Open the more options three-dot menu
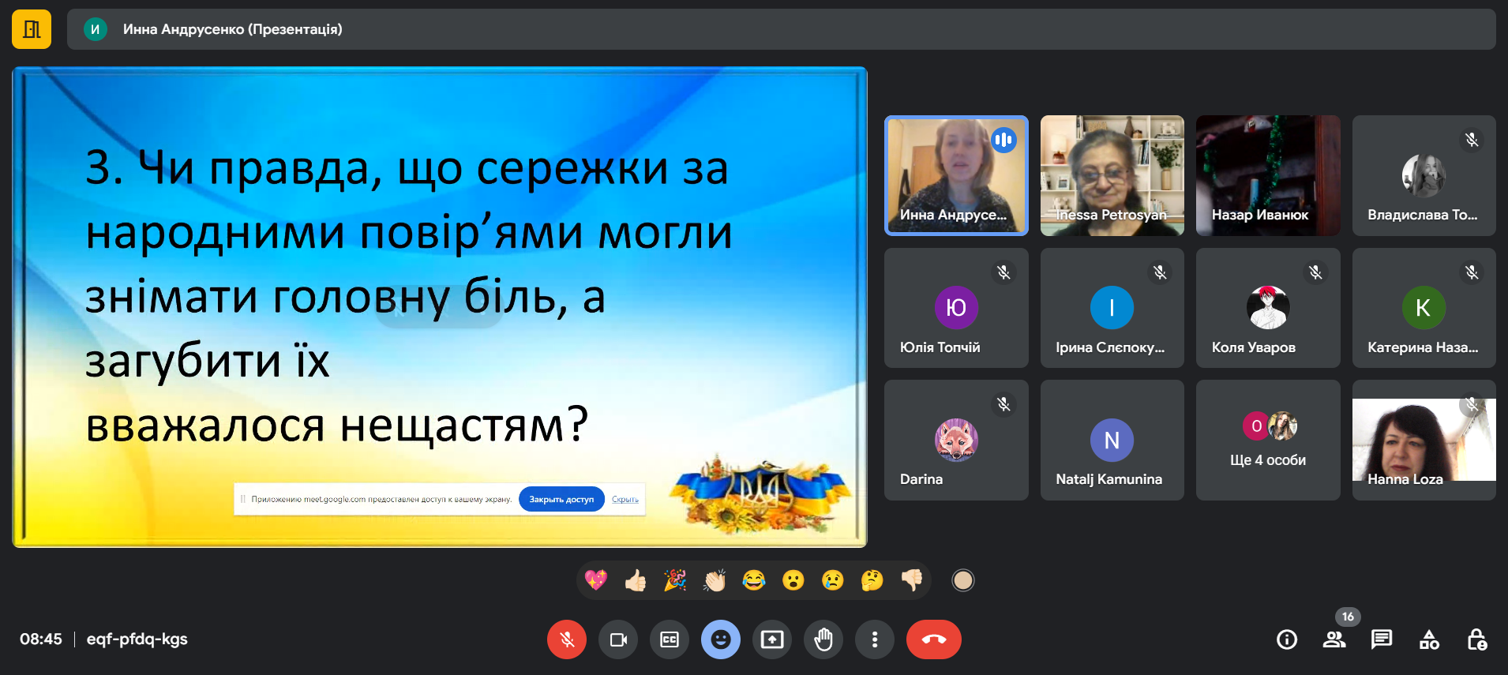The height and width of the screenshot is (675, 1508). [x=875, y=639]
